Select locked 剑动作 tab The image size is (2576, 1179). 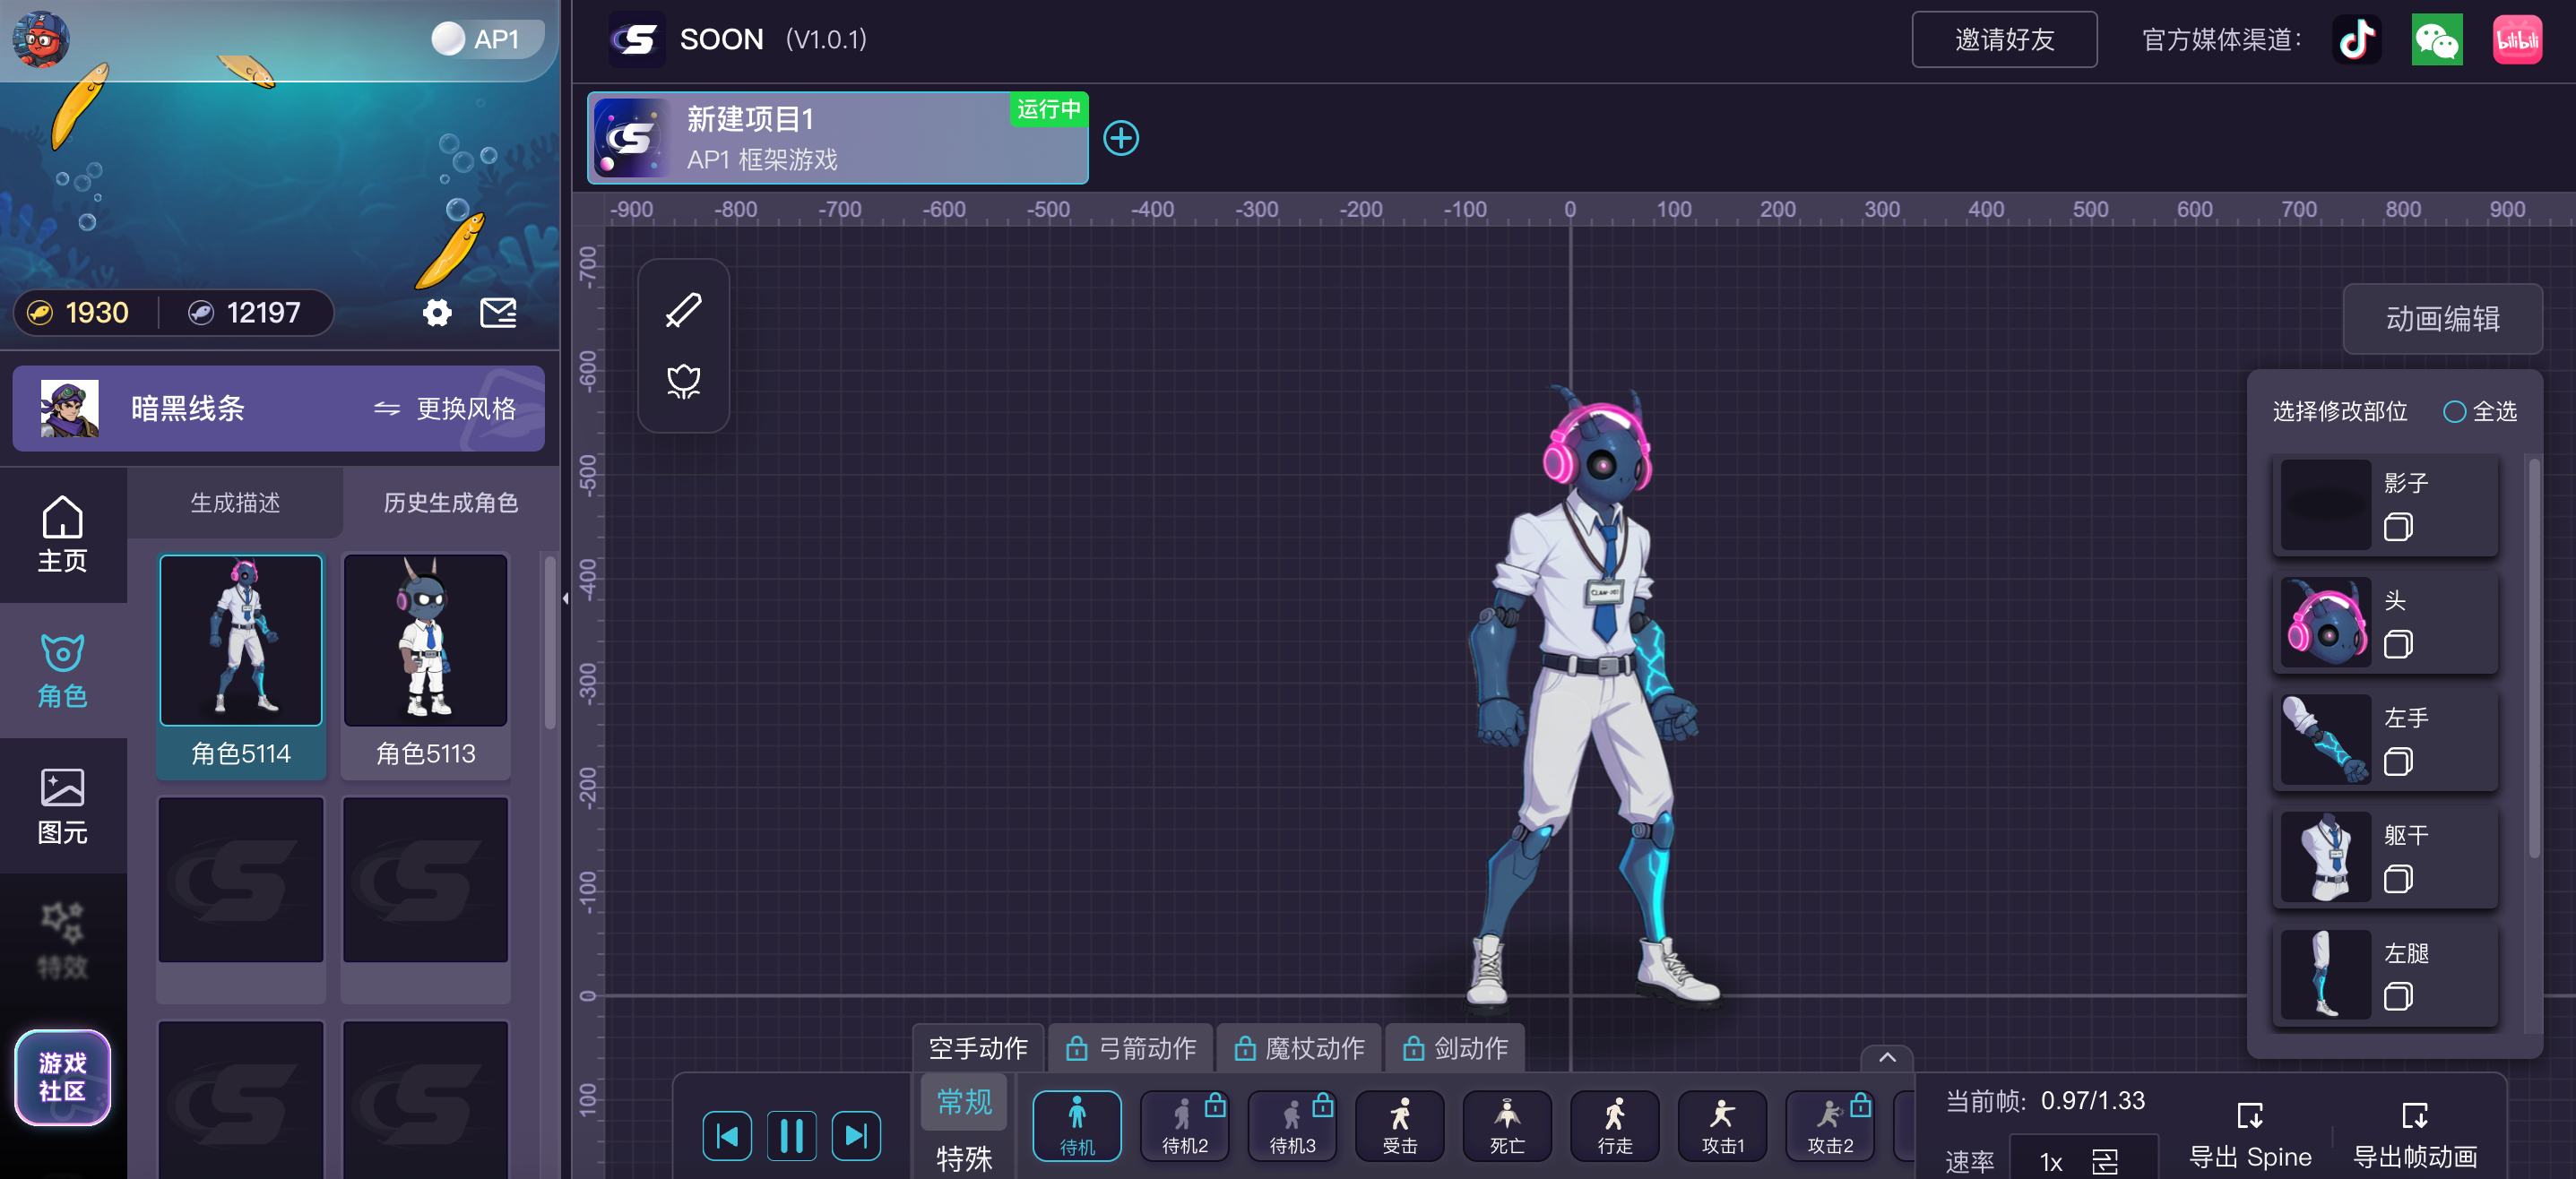[1456, 1048]
